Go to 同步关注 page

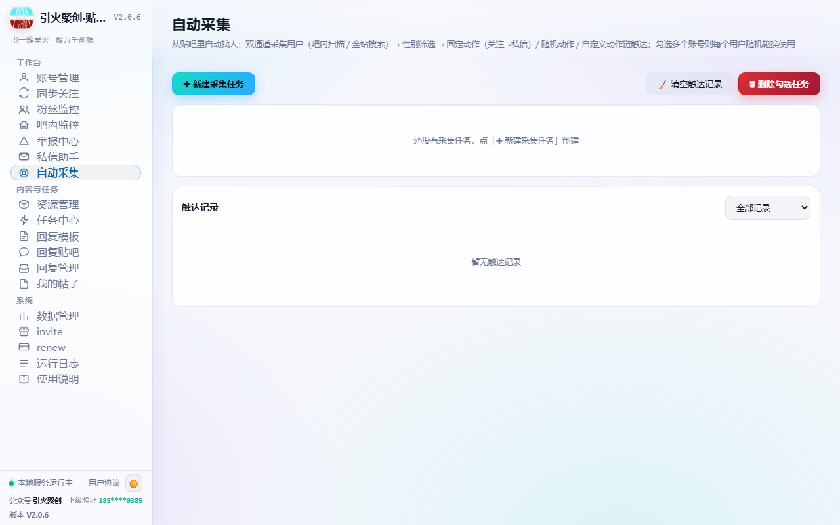(x=75, y=93)
